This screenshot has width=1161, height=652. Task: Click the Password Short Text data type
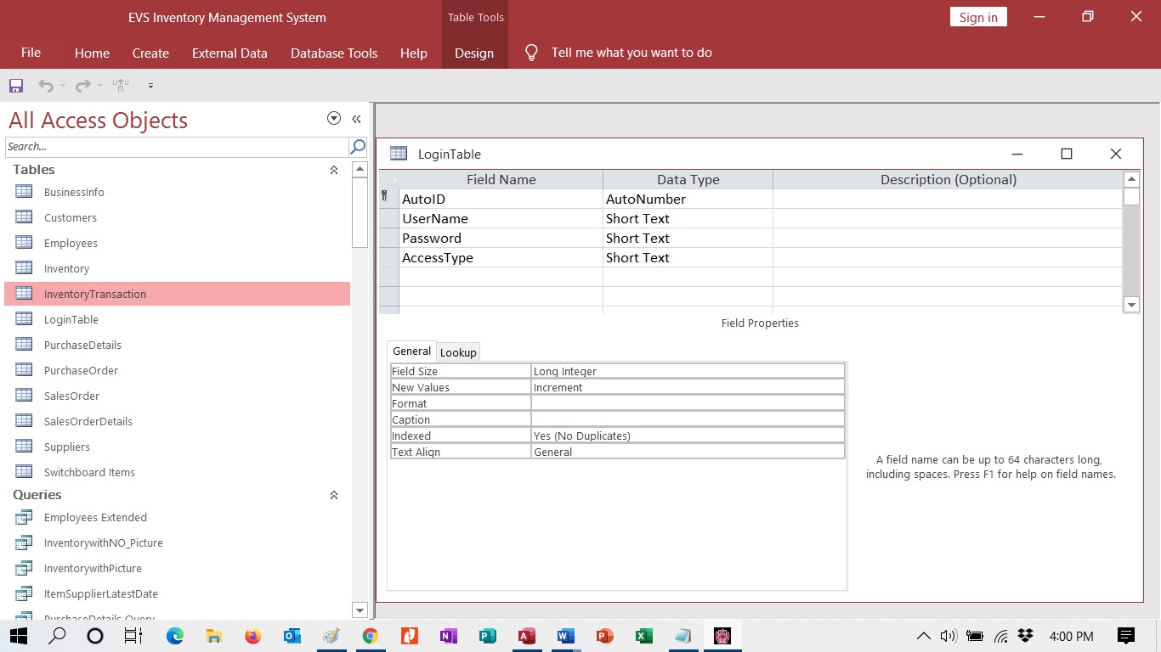coord(688,238)
